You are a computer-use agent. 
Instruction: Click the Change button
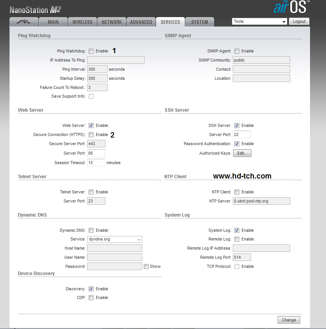pyautogui.click(x=289, y=320)
